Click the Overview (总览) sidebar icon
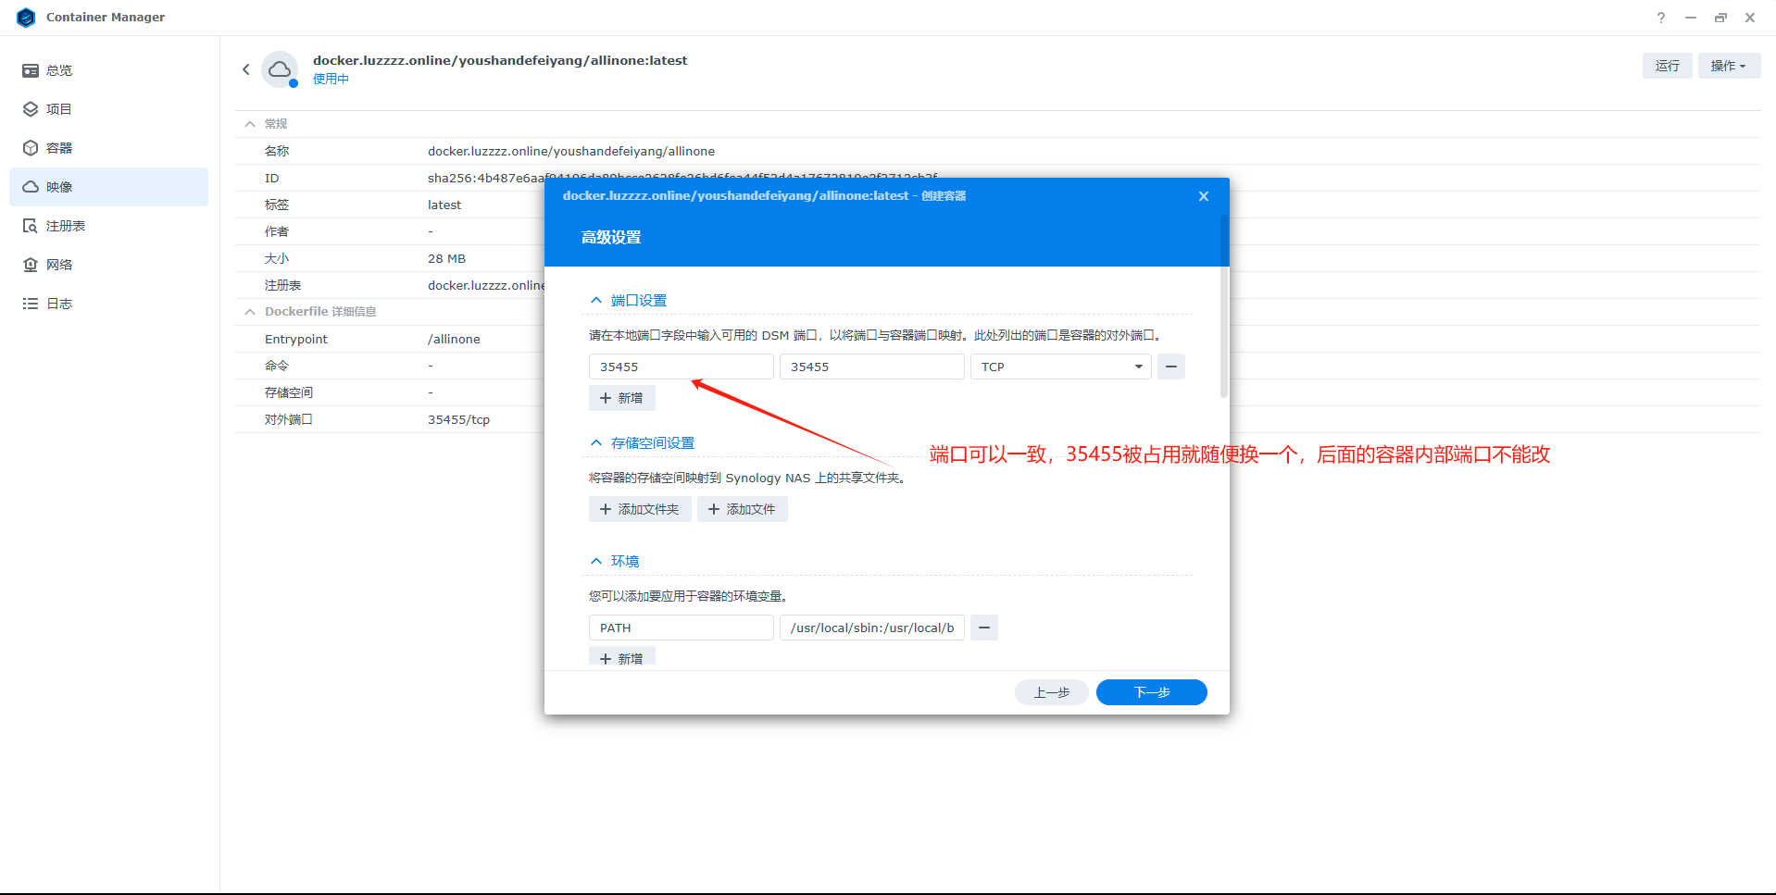The height and width of the screenshot is (895, 1776). click(31, 70)
